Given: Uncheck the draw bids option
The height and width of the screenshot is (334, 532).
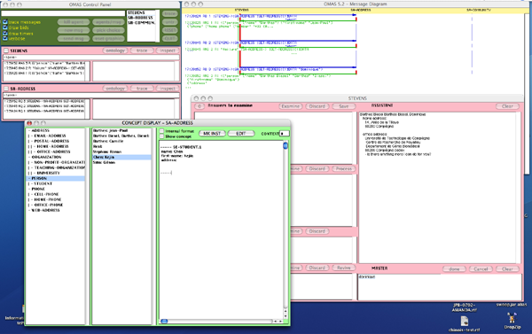Looking at the screenshot, I should pyautogui.click(x=5, y=27).
